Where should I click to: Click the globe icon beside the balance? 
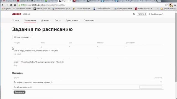pos(134,14)
